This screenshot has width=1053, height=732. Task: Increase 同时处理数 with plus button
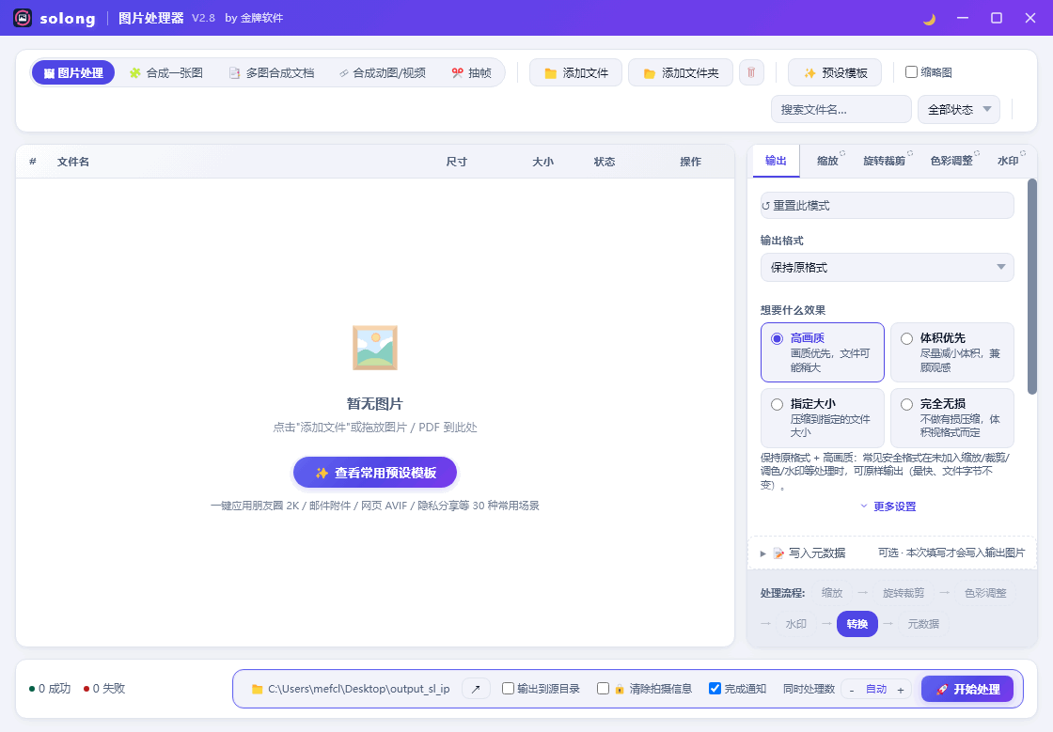point(901,690)
